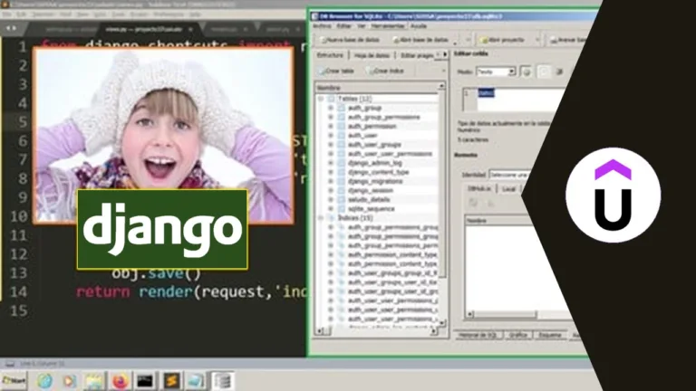This screenshot has height=391, width=696.
Task: Open the command prompt taskbar icon
Action: click(x=145, y=381)
